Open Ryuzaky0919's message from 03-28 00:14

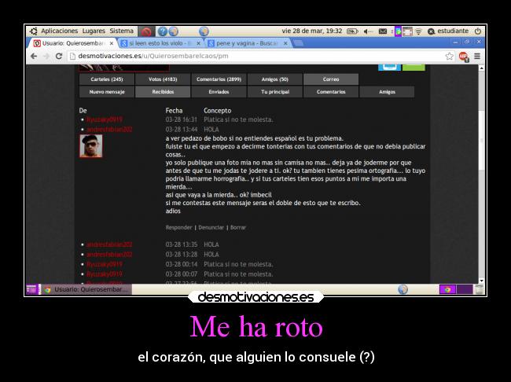click(105, 264)
